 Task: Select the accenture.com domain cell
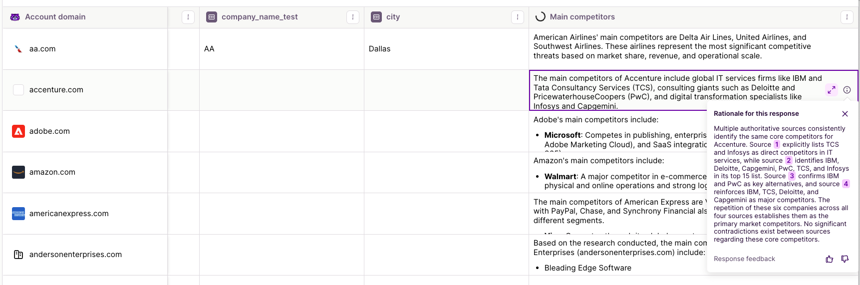(x=85, y=90)
